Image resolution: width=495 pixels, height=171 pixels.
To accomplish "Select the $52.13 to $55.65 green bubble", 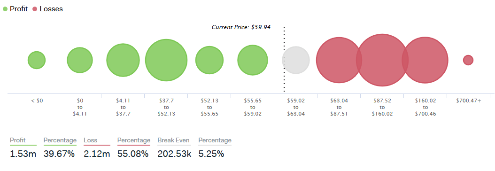I will click(209, 60).
